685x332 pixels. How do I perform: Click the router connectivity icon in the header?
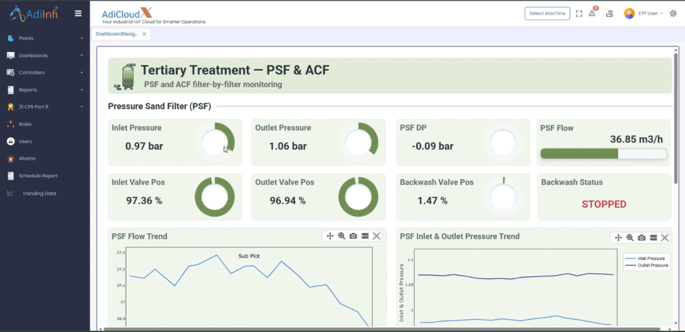pos(609,13)
